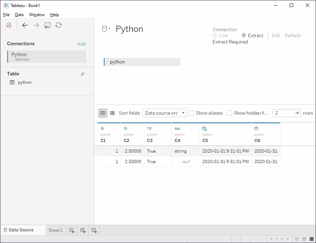Go back with the left arrow icon
The height and width of the screenshot is (243, 316).
point(25,25)
